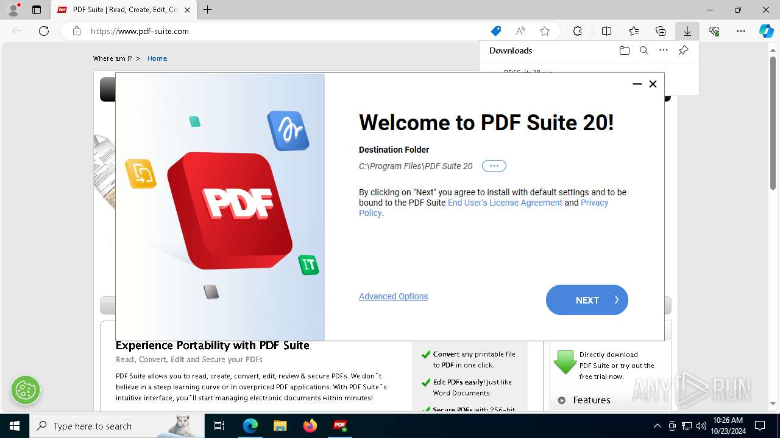
Task: Open Task View on taskbar
Action: (x=219, y=426)
